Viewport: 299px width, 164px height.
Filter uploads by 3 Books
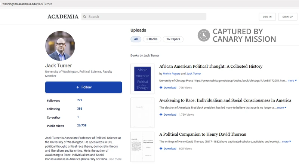click(152, 39)
